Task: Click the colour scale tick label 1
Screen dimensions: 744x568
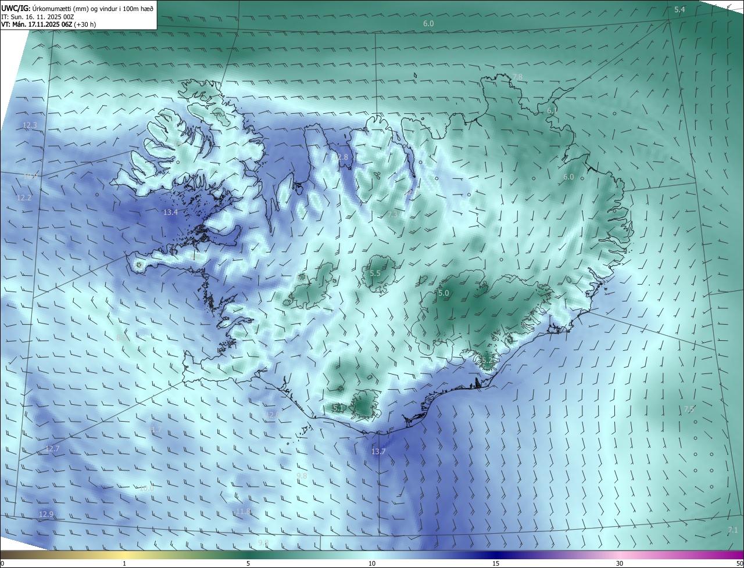Action: tap(124, 563)
